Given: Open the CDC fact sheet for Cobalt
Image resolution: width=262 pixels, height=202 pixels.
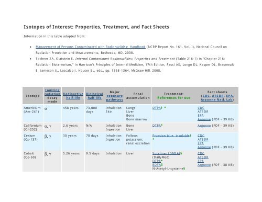Looking at the screenshot, I should click(201, 153).
